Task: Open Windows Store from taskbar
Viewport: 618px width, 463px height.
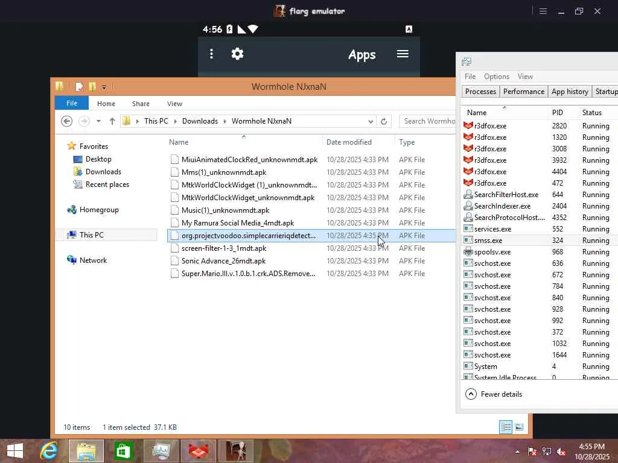Action: click(123, 451)
